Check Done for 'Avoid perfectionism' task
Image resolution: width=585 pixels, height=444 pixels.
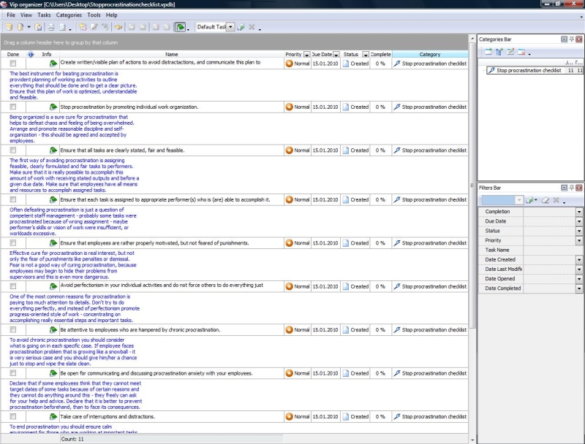click(13, 286)
